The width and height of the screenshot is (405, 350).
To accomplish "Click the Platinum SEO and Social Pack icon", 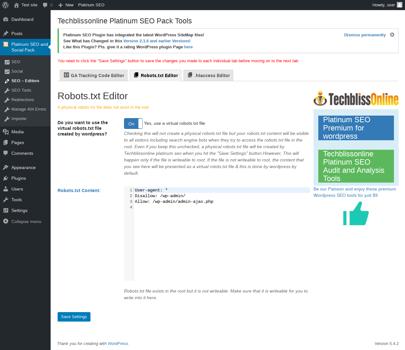I will tap(6, 44).
